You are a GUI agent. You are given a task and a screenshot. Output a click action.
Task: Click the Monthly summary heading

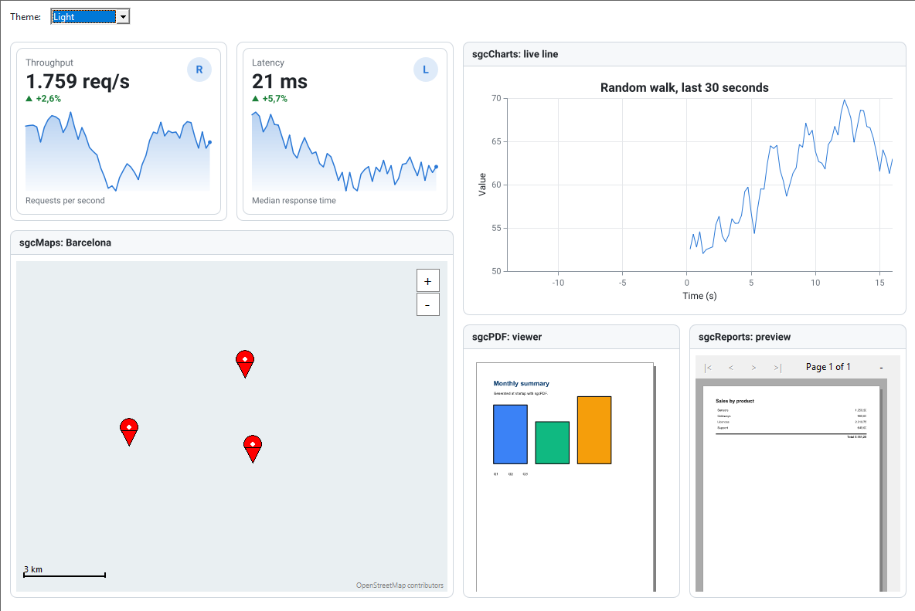pyautogui.click(x=521, y=384)
